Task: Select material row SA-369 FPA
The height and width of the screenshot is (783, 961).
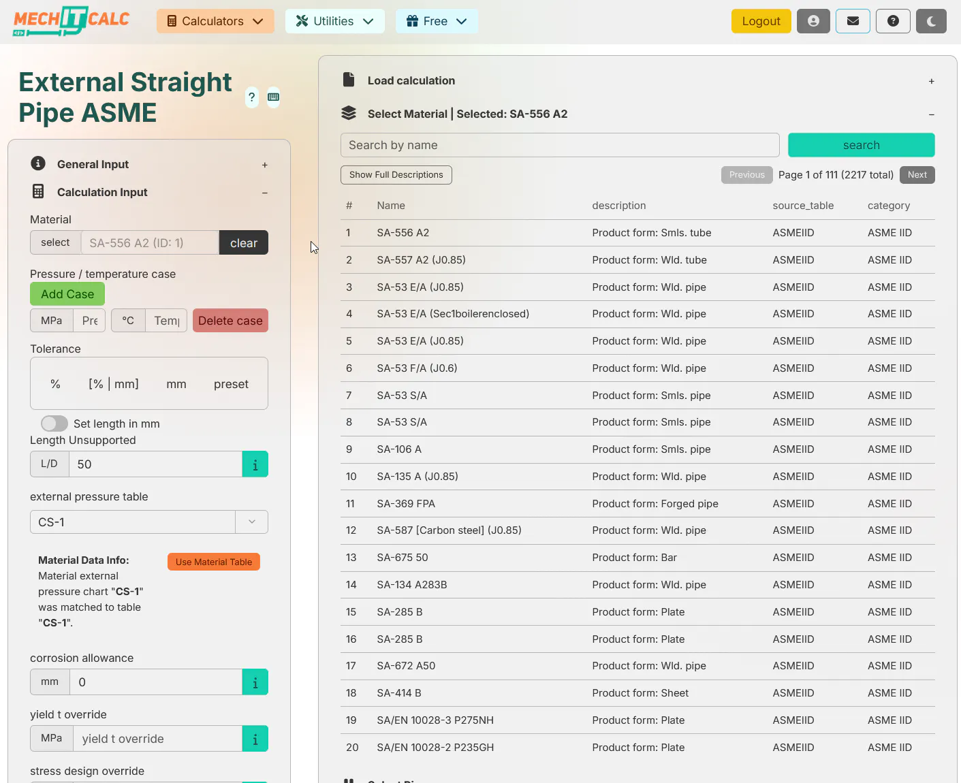Action: [637, 504]
